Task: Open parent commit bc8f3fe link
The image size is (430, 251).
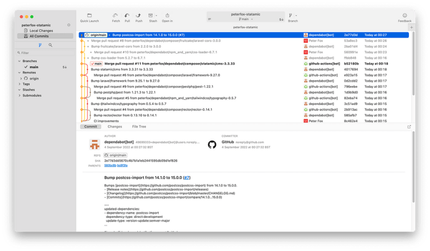Action: (122, 166)
